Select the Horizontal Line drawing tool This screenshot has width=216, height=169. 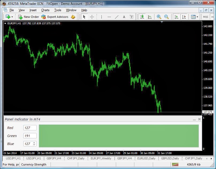pos(109,17)
